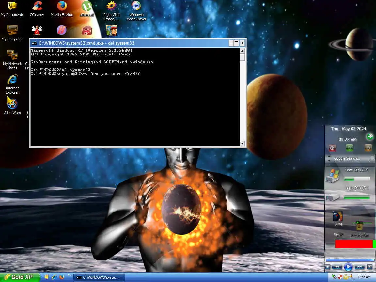Screen dimensions: 376x282
Task: Open the My Documents desktop icon
Action: pos(12,9)
